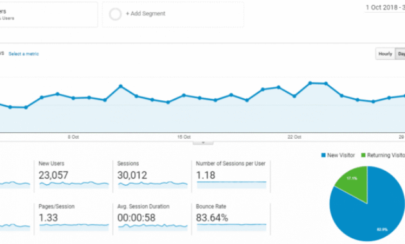The height and width of the screenshot is (244, 405).
Task: Click the Bounce Rate sparkline chart
Action: 231,227
